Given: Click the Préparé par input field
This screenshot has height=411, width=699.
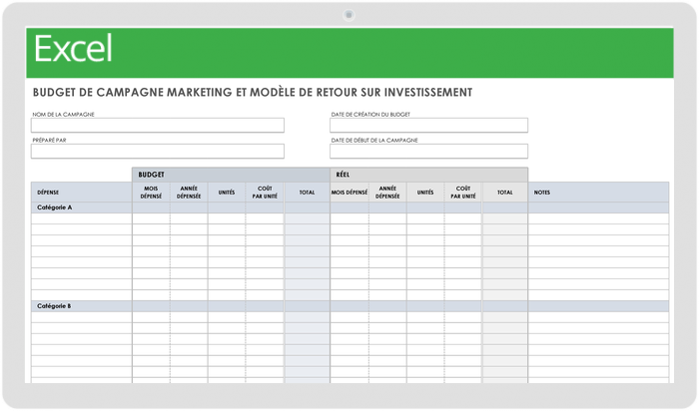Looking at the screenshot, I should (158, 151).
